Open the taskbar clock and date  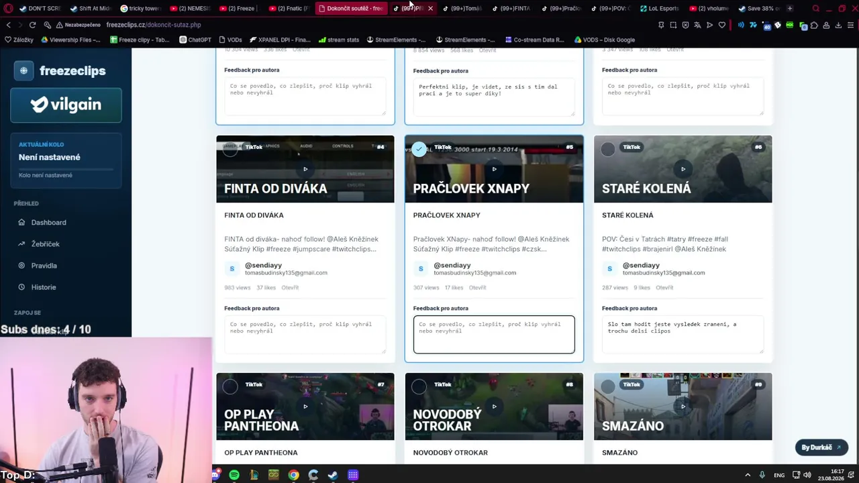[x=831, y=475]
